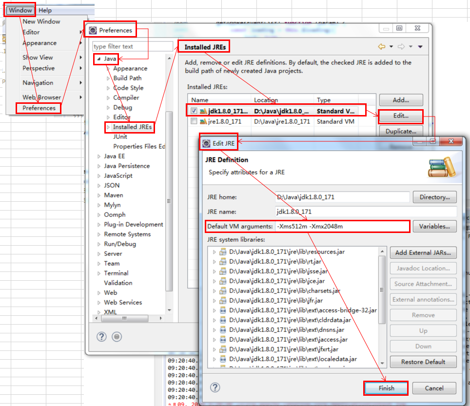470x406 pixels.
Task: Select the localedata.jar library icon
Action: point(223,359)
